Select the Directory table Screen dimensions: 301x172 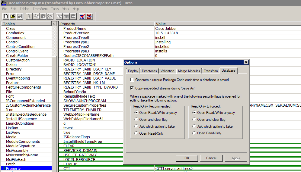tap(14, 69)
